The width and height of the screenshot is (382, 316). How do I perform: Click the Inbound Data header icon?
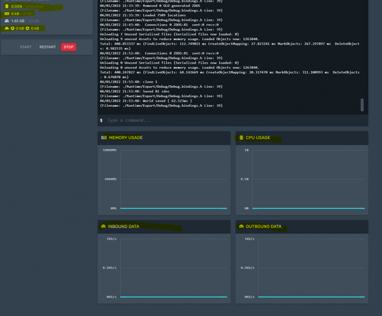tap(103, 226)
